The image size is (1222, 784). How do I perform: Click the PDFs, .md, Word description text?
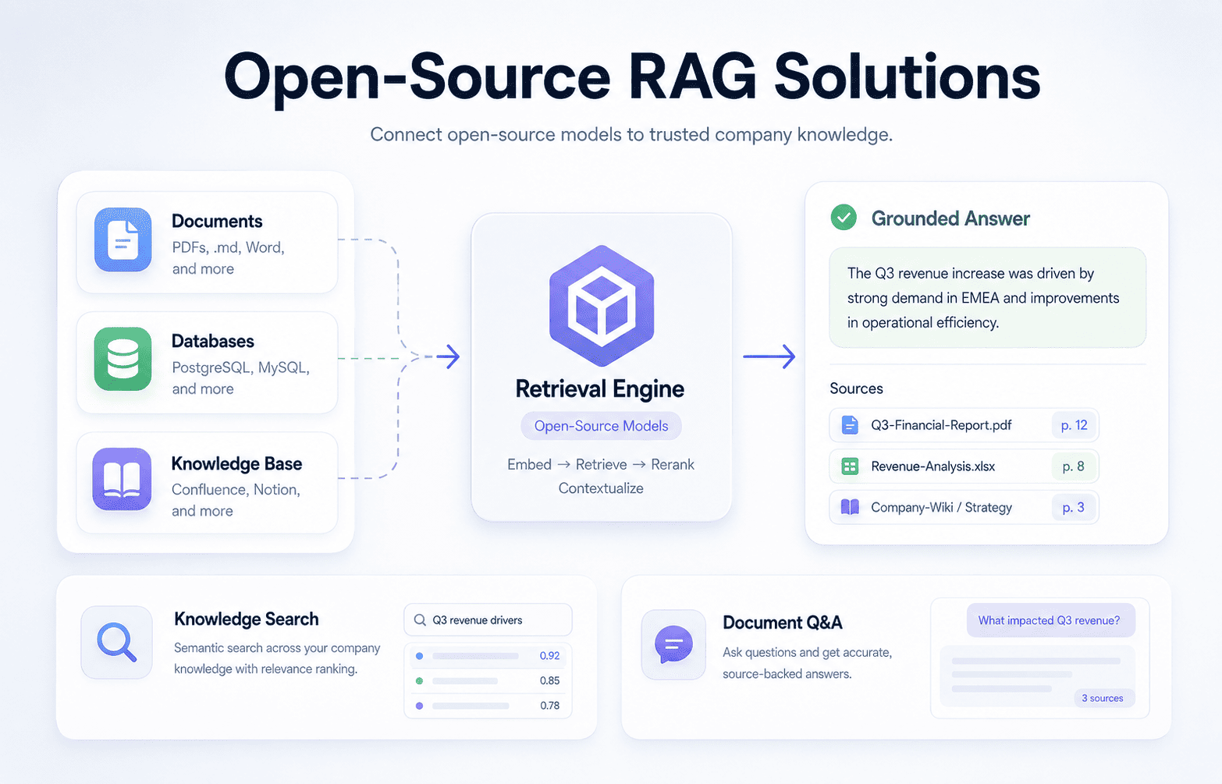(x=228, y=257)
